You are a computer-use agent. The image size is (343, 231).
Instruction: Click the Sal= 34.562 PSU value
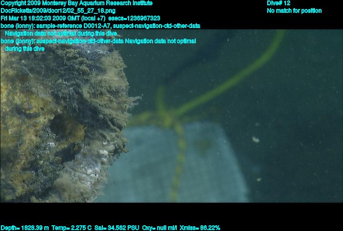(117, 228)
